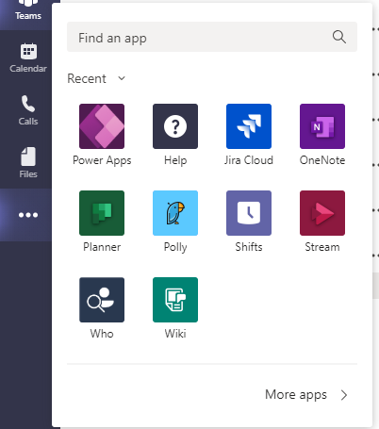
Task: Open Microsoft Stream app
Action: (x=322, y=213)
